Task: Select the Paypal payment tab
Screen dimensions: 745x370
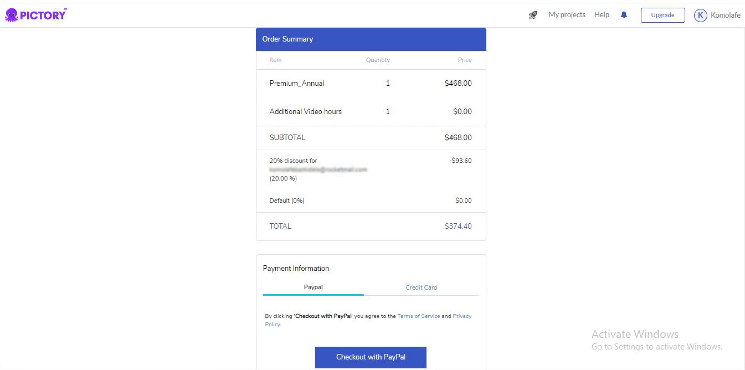Action: point(313,287)
